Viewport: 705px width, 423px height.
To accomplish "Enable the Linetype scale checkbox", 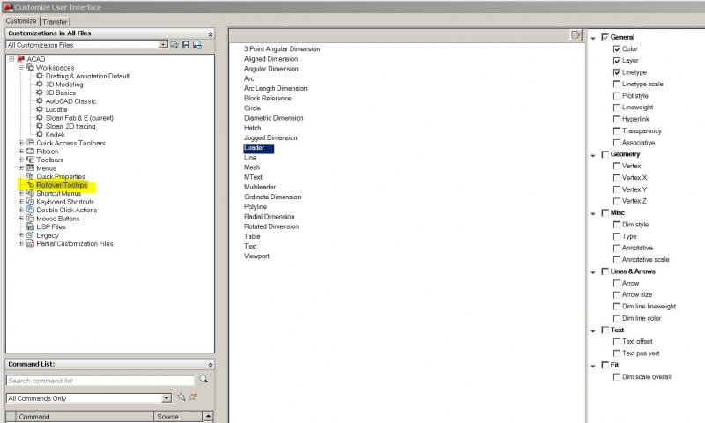I will point(617,84).
